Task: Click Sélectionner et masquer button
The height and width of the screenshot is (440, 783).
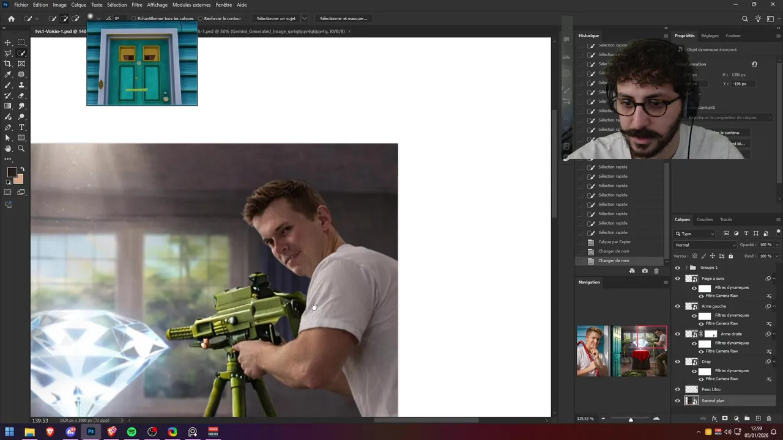Action: (x=344, y=18)
